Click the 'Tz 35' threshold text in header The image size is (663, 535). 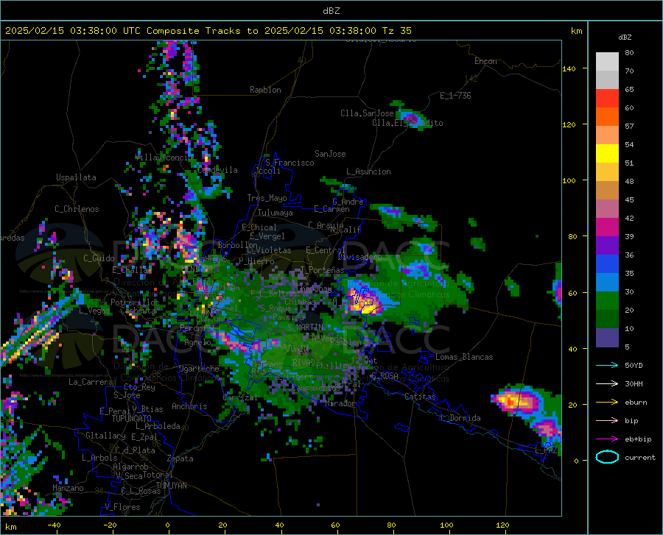[x=396, y=30]
